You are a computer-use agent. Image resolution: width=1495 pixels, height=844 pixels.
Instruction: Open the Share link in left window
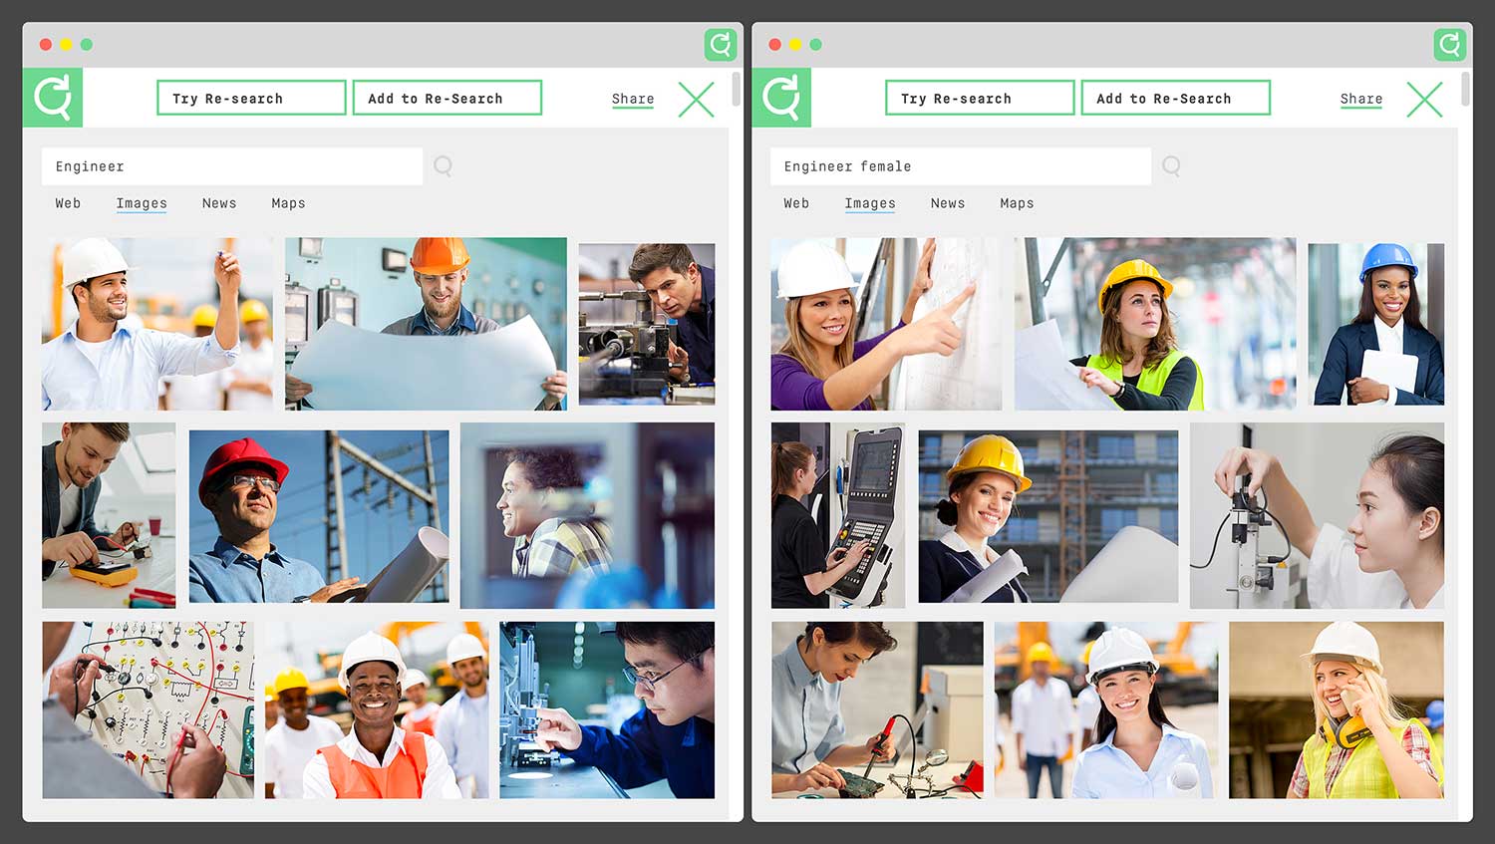click(x=633, y=99)
